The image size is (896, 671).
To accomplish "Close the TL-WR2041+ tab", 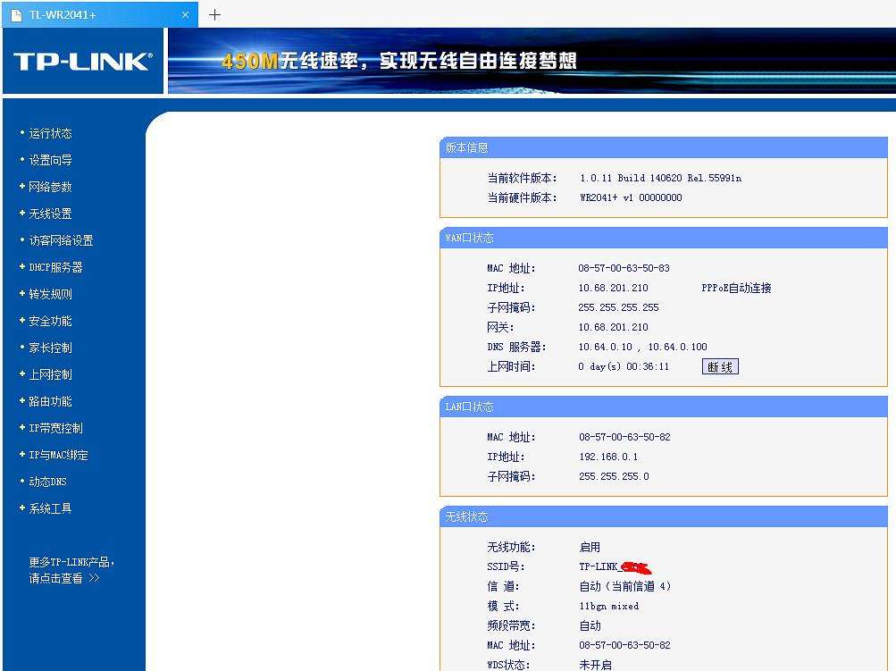I will click(185, 15).
